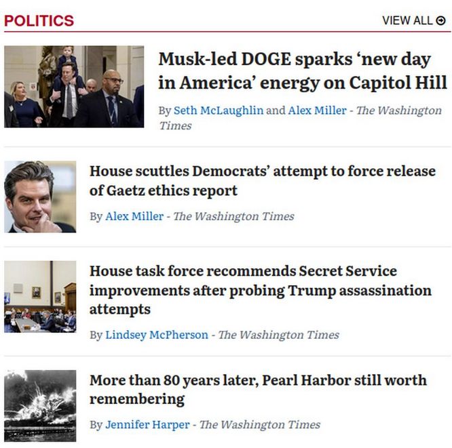The height and width of the screenshot is (448, 452).
Task: Read the Gaetz ethics report headline
Action: click(x=262, y=180)
